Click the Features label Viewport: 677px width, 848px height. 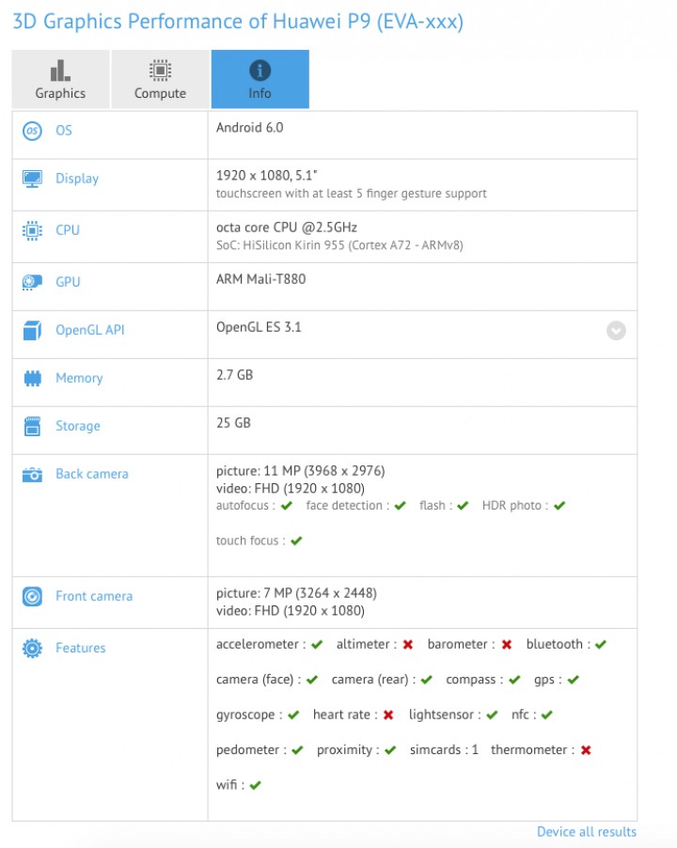81,648
